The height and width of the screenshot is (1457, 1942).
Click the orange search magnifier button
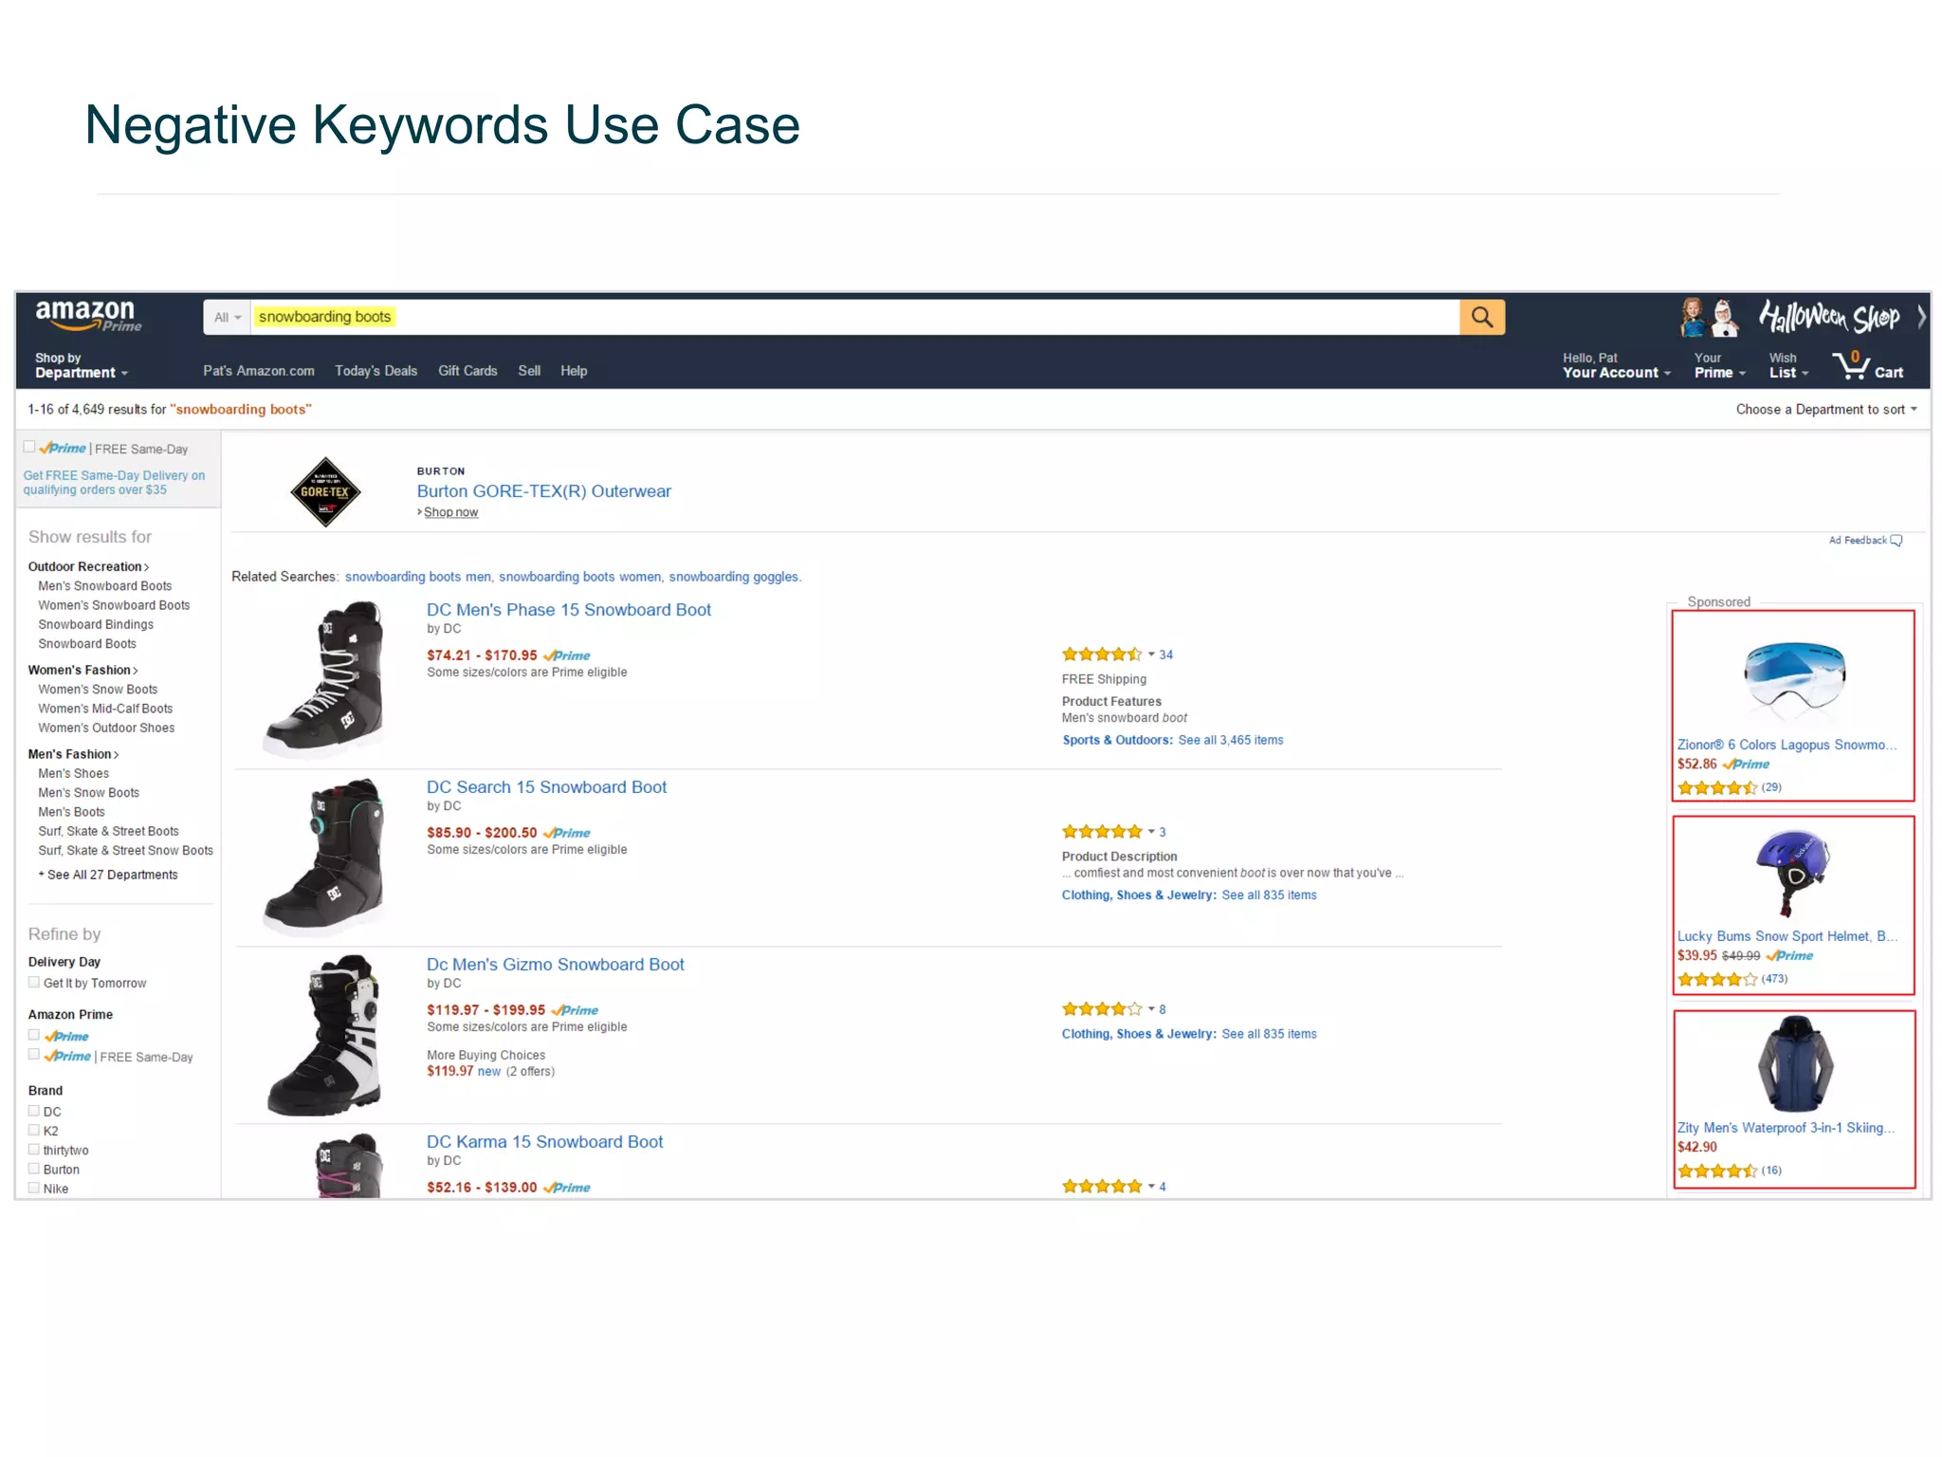1481,317
